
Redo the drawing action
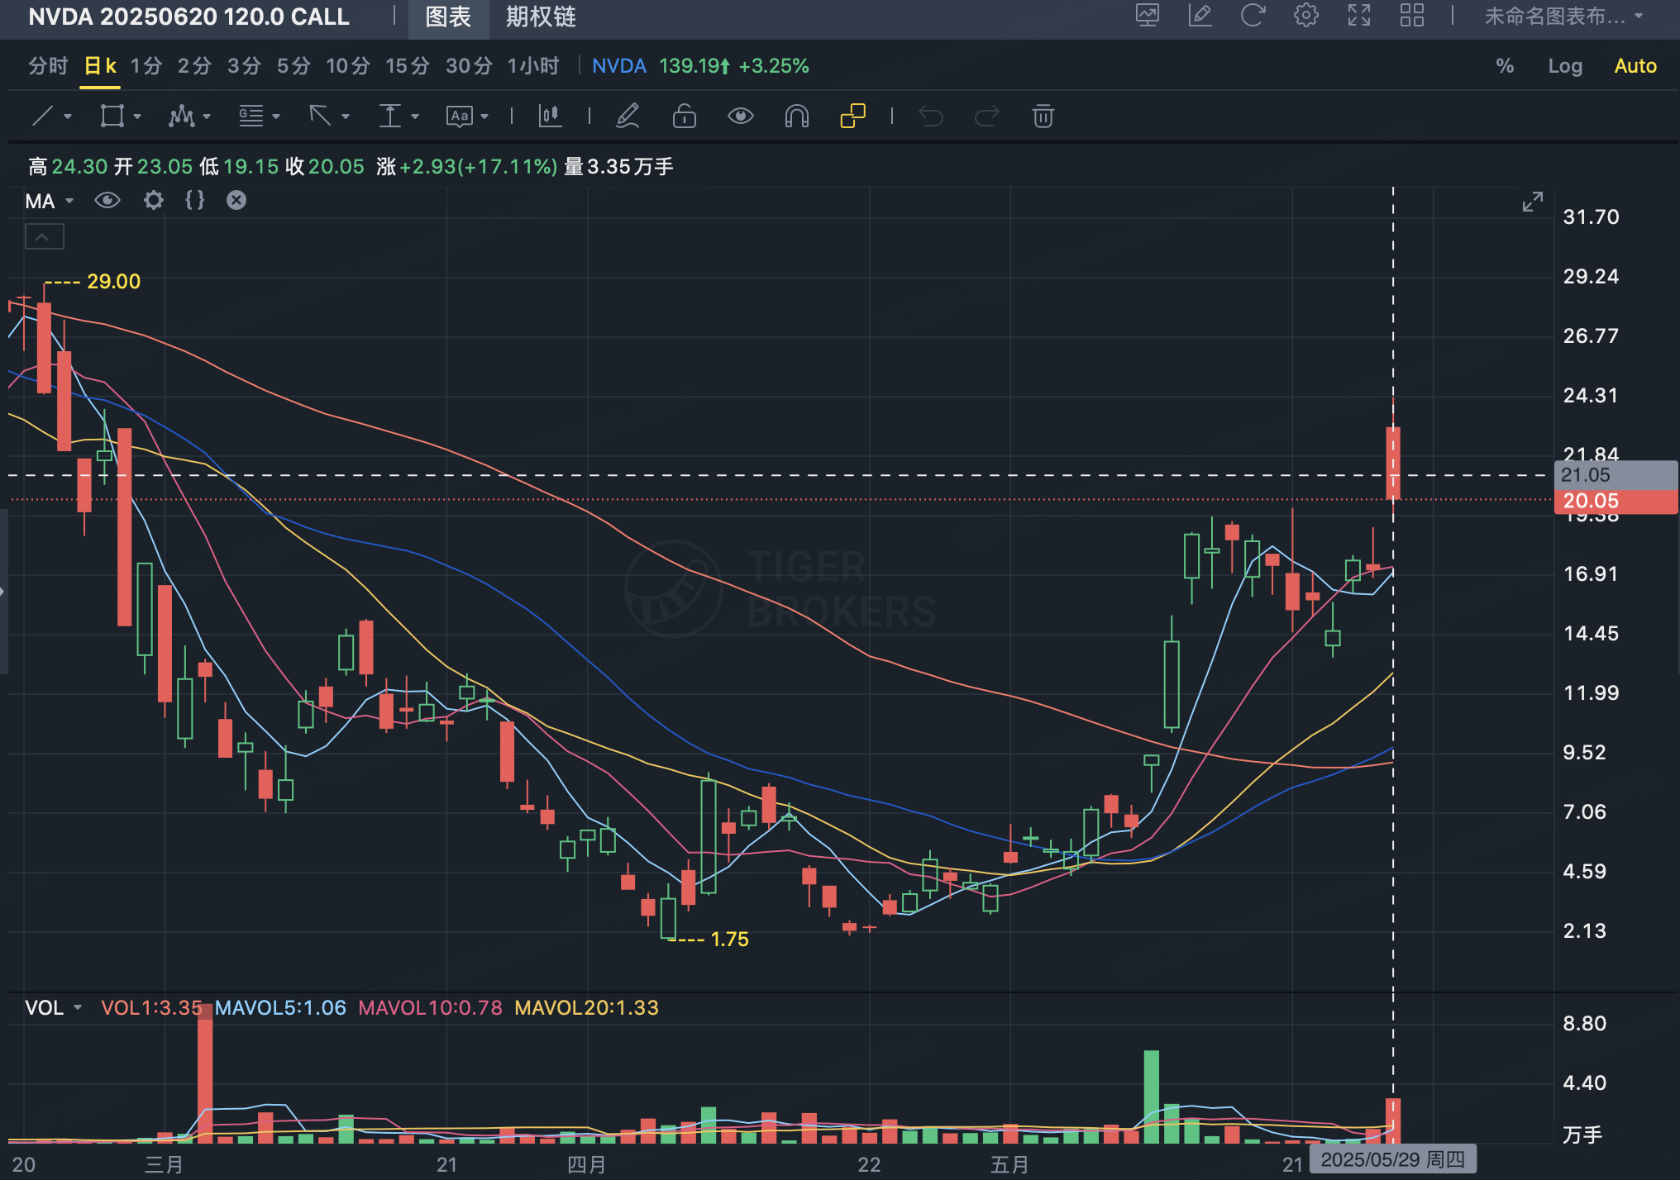987,116
